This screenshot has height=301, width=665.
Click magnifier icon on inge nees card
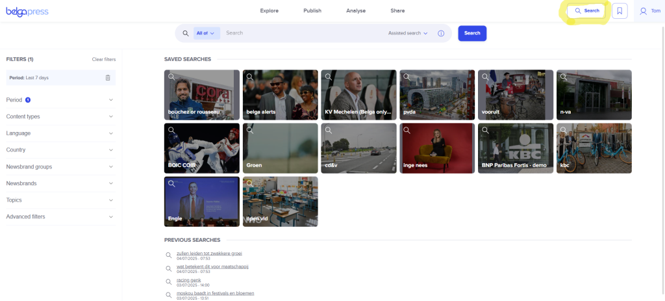click(x=407, y=130)
